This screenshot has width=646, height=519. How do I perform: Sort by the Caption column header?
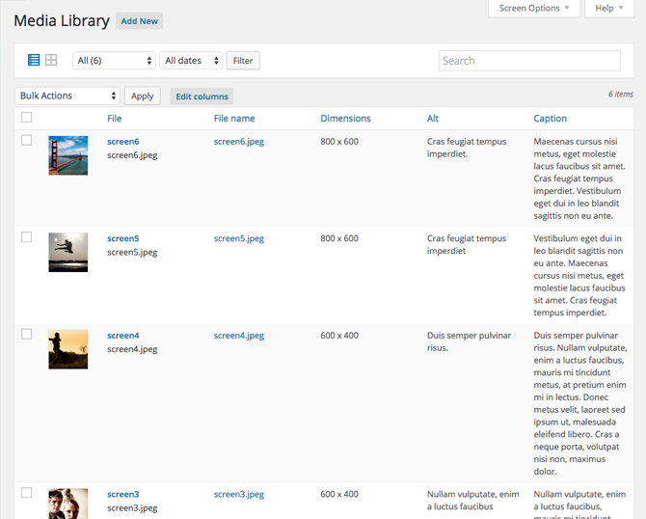550,119
